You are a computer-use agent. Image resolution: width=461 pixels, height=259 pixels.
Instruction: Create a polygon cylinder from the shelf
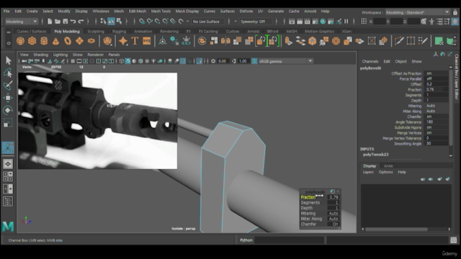(x=44, y=41)
